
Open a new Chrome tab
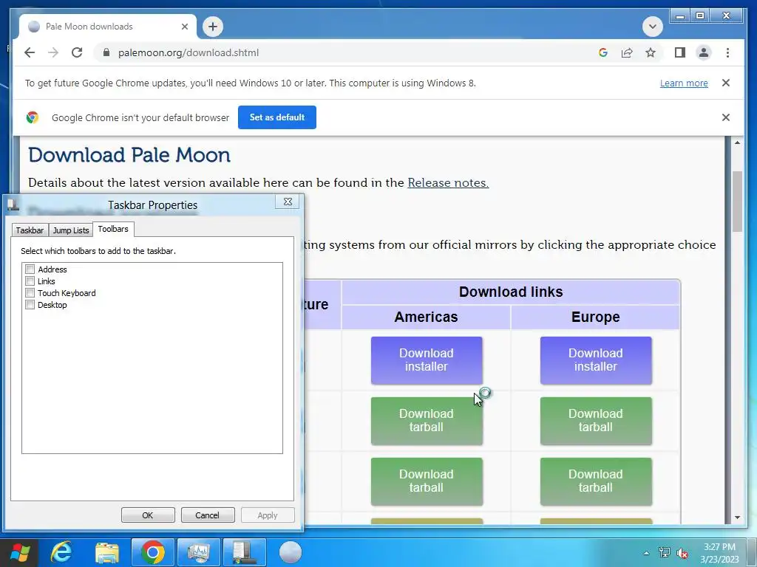point(213,27)
